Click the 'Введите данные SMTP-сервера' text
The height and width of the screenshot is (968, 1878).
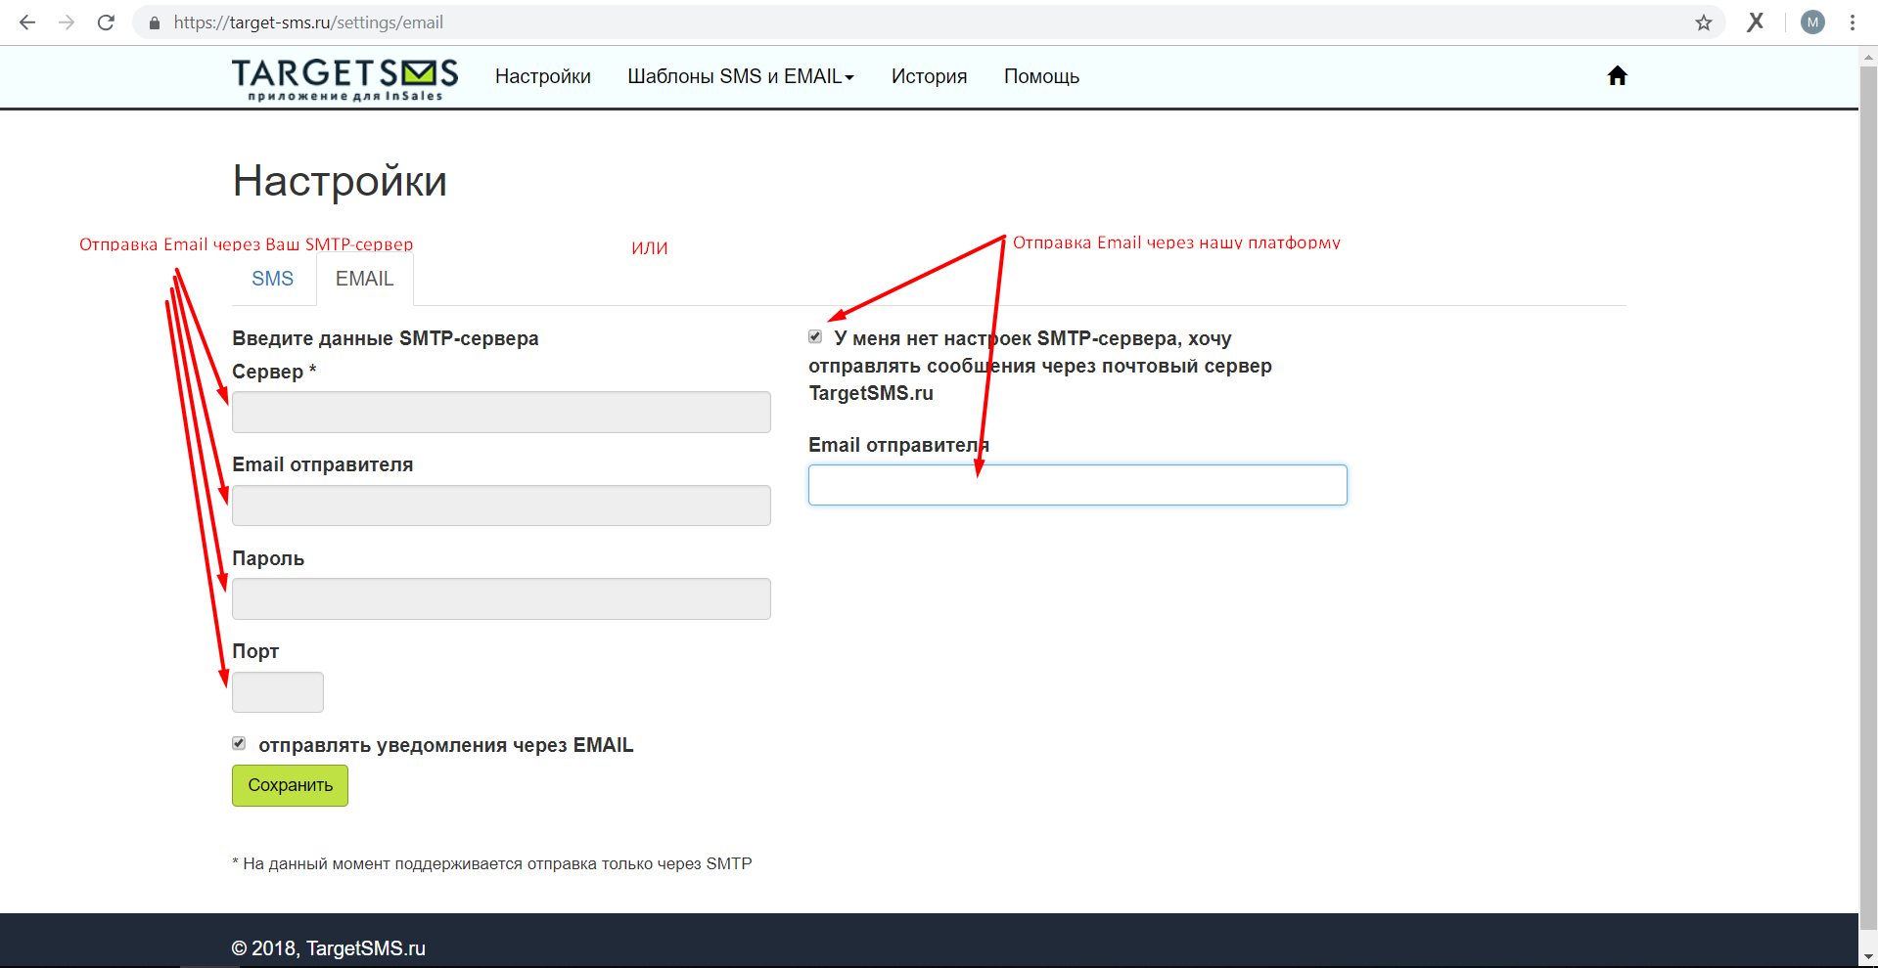[x=386, y=338]
